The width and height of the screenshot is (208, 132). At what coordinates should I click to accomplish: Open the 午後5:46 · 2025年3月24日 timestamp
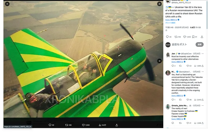click(177, 27)
